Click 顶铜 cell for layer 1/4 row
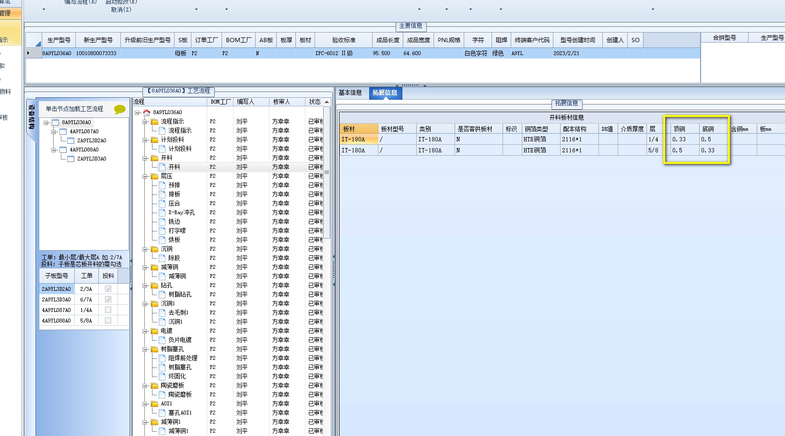This screenshot has width=785, height=436. coord(685,139)
